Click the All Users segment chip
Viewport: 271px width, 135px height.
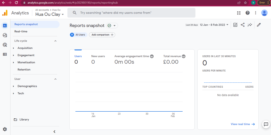click(79, 35)
